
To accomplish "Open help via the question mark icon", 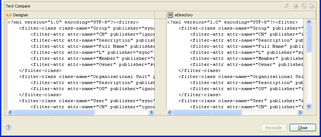I will pyautogui.click(x=9, y=127).
